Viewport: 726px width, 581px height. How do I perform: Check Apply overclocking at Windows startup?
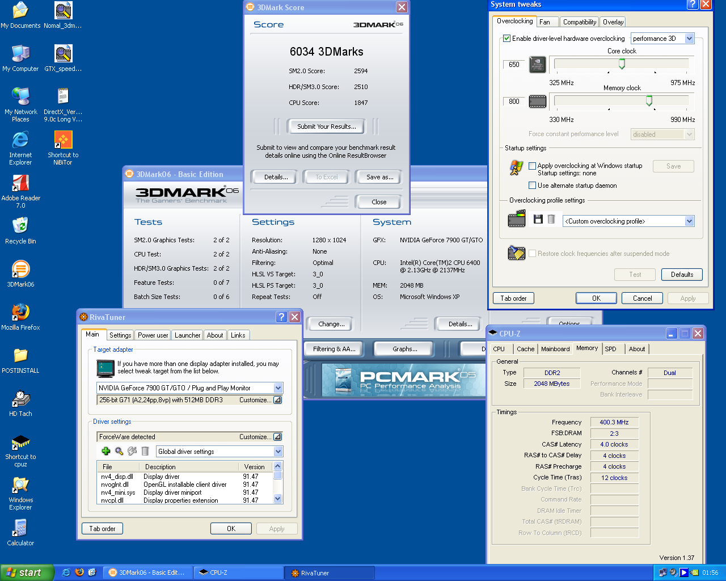pyautogui.click(x=532, y=166)
